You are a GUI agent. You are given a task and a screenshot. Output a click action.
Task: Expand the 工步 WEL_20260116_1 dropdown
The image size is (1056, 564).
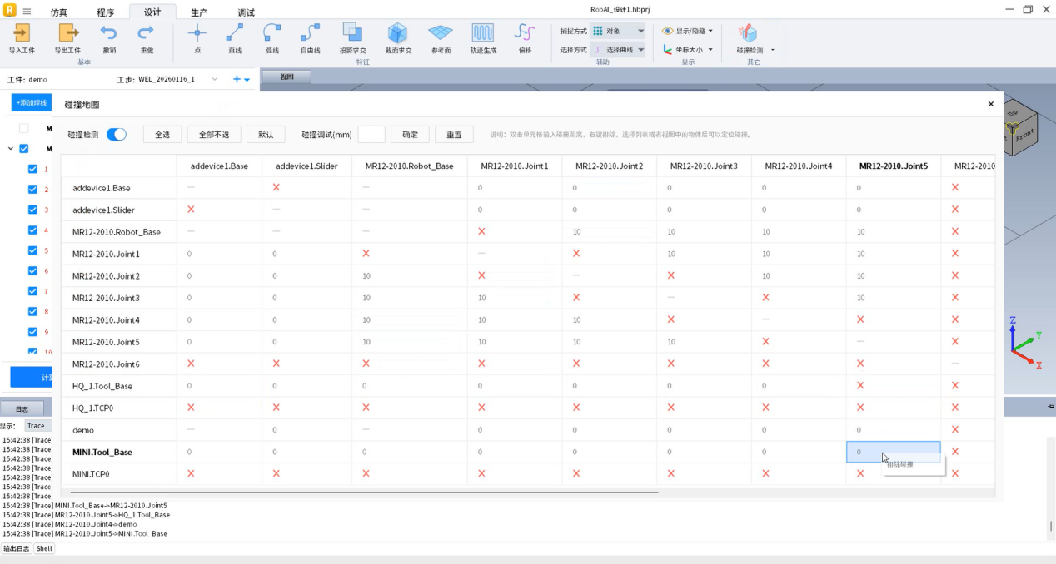click(x=214, y=79)
